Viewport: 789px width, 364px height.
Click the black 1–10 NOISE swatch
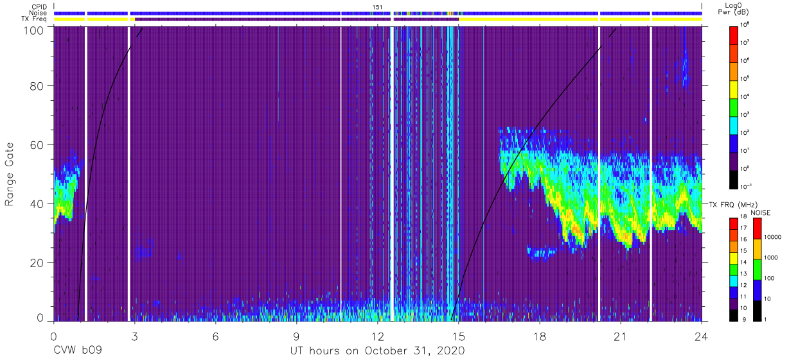point(757,311)
